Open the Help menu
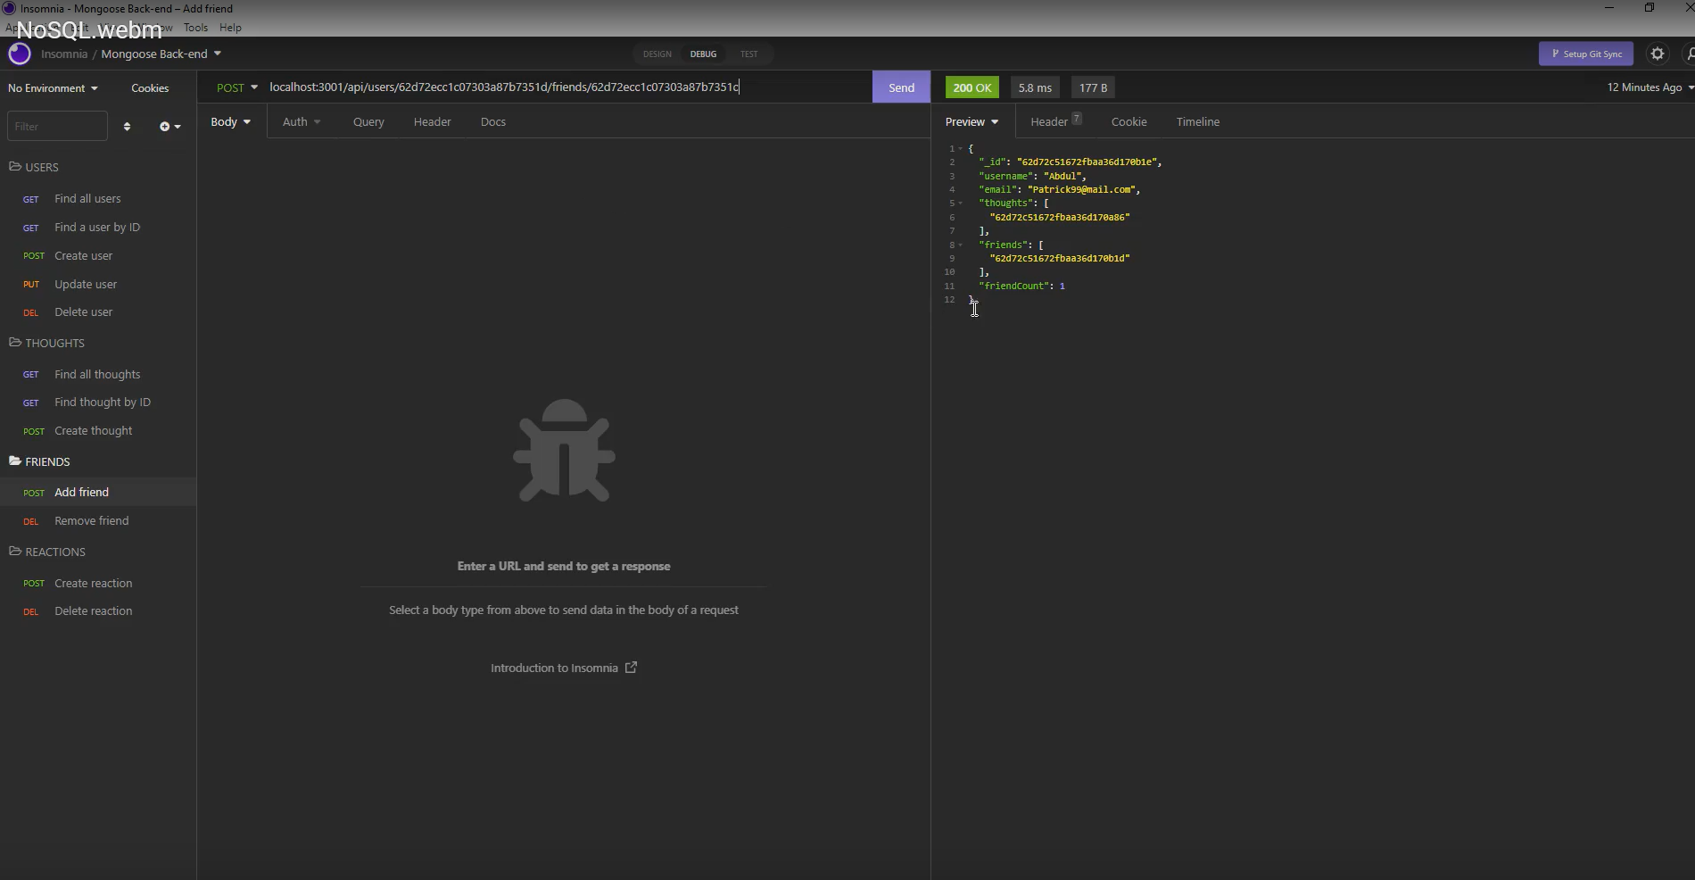The image size is (1695, 880). click(230, 28)
